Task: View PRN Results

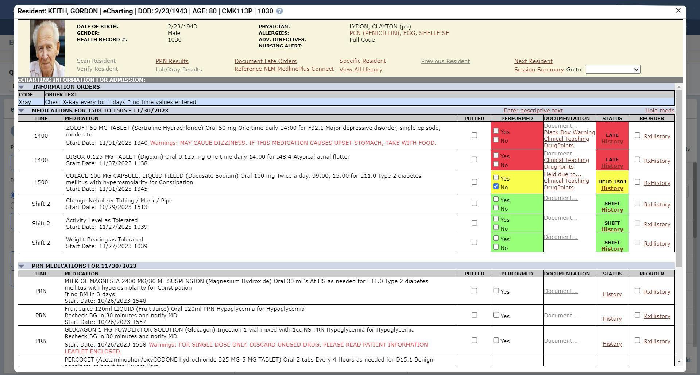Action: 172,61
